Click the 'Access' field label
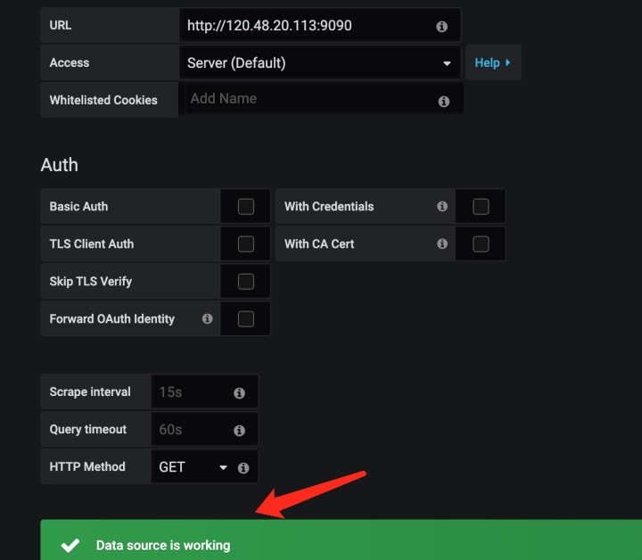This screenshot has width=642, height=560. point(70,62)
